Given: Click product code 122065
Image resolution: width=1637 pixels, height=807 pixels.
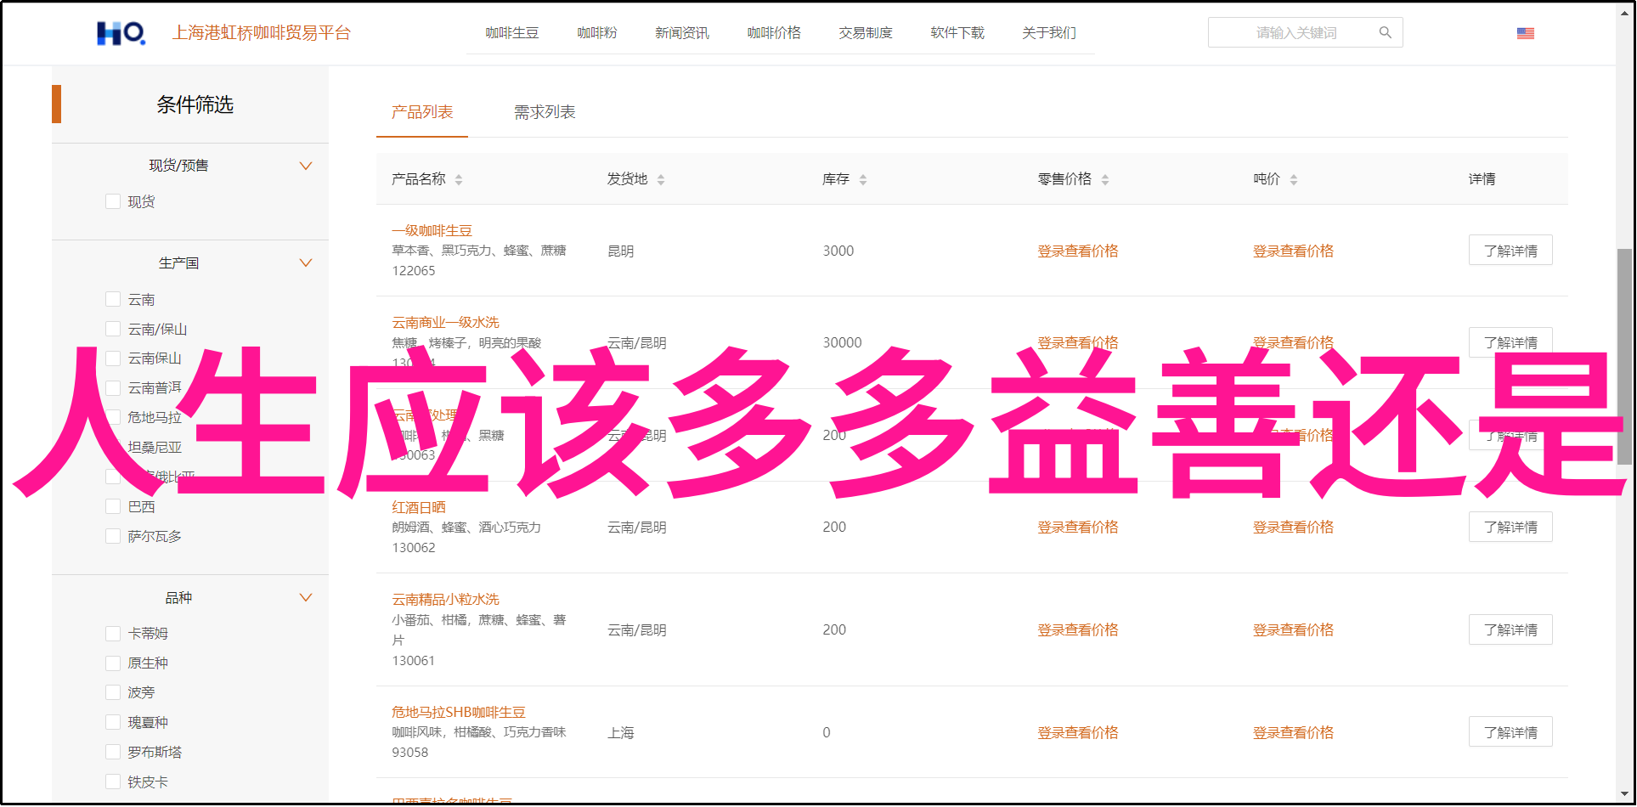Looking at the screenshot, I should pos(414,271).
